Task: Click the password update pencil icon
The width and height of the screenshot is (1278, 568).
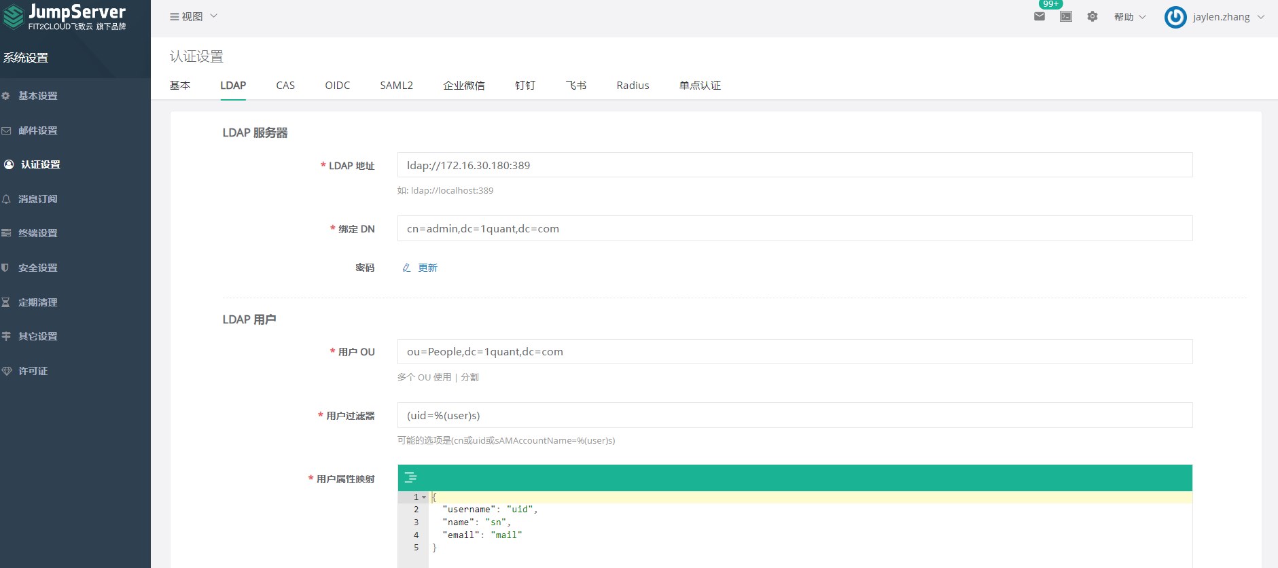Action: (406, 268)
